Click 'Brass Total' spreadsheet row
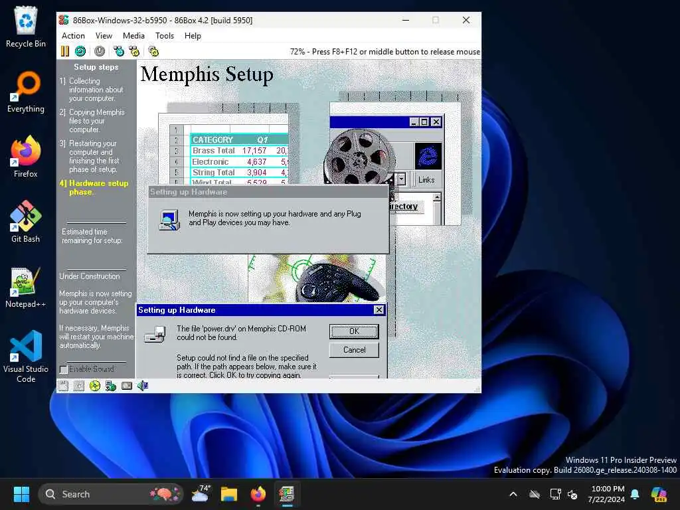This screenshot has height=510, width=680. [x=238, y=151]
